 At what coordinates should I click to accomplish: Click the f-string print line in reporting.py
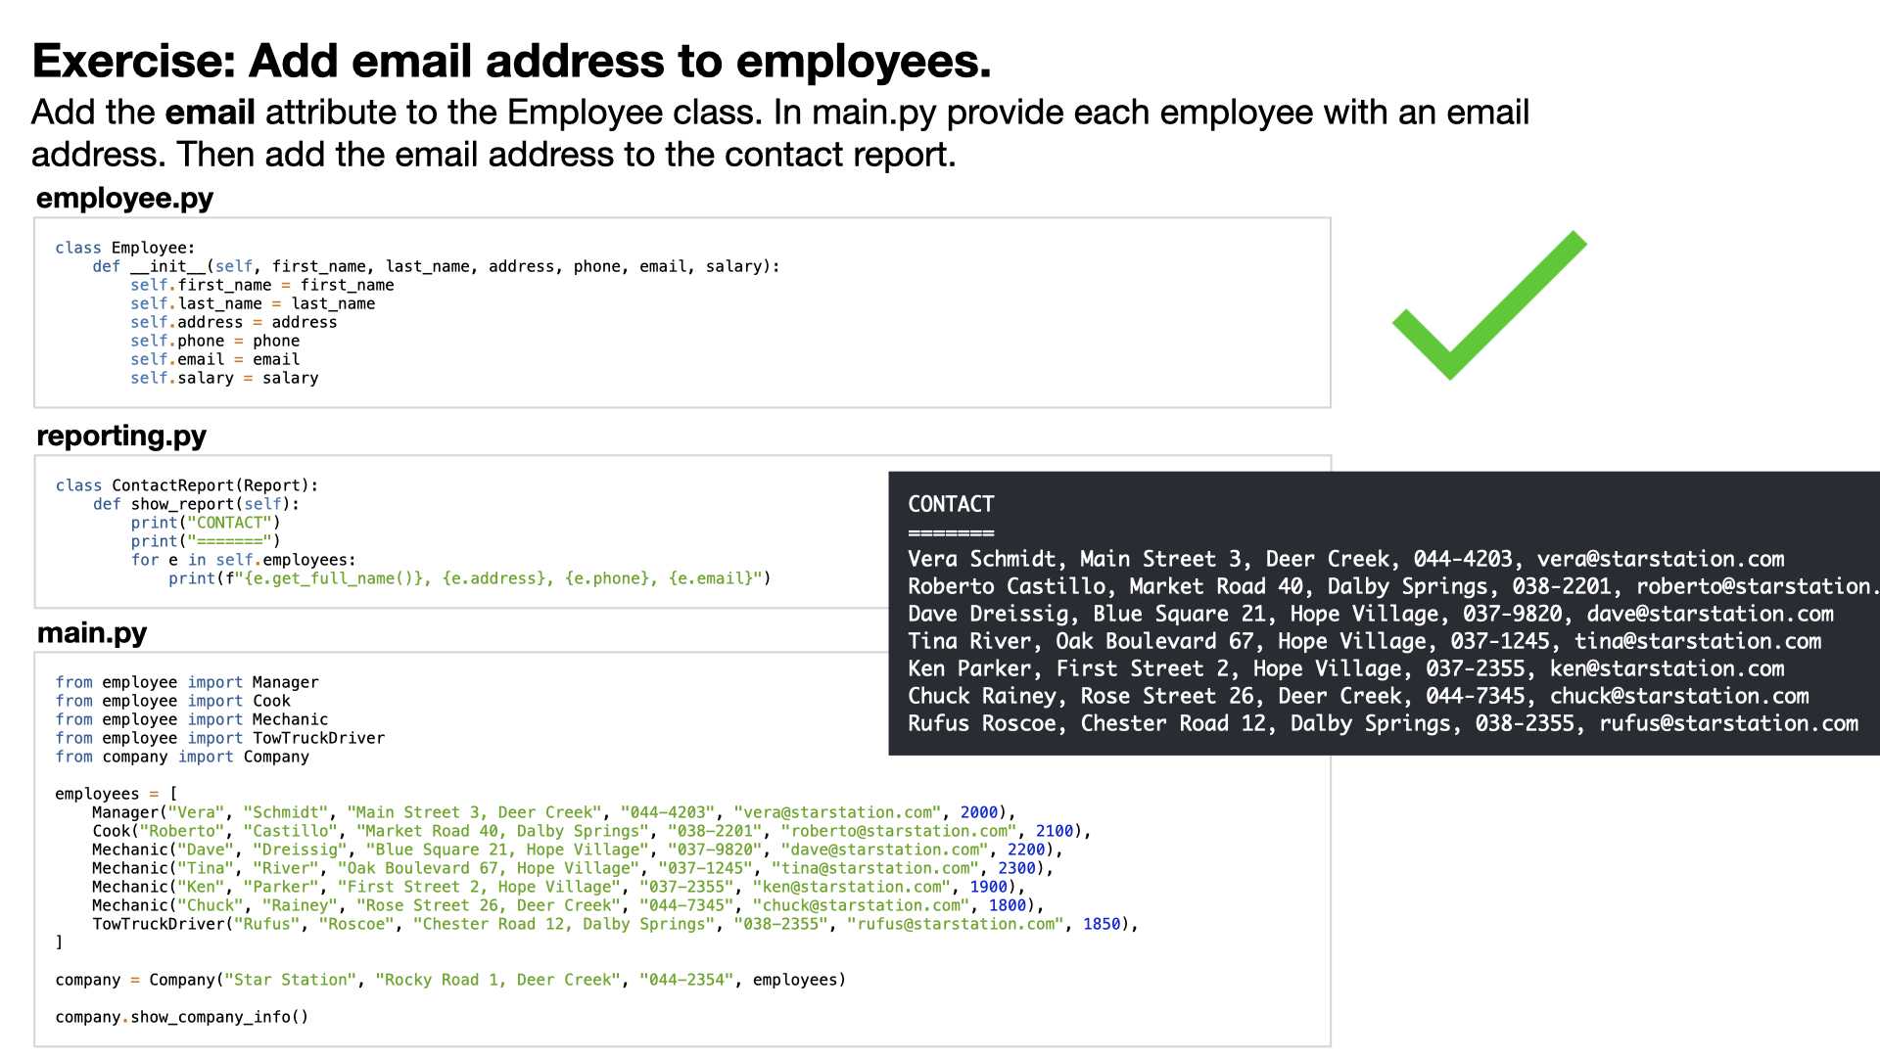(470, 579)
